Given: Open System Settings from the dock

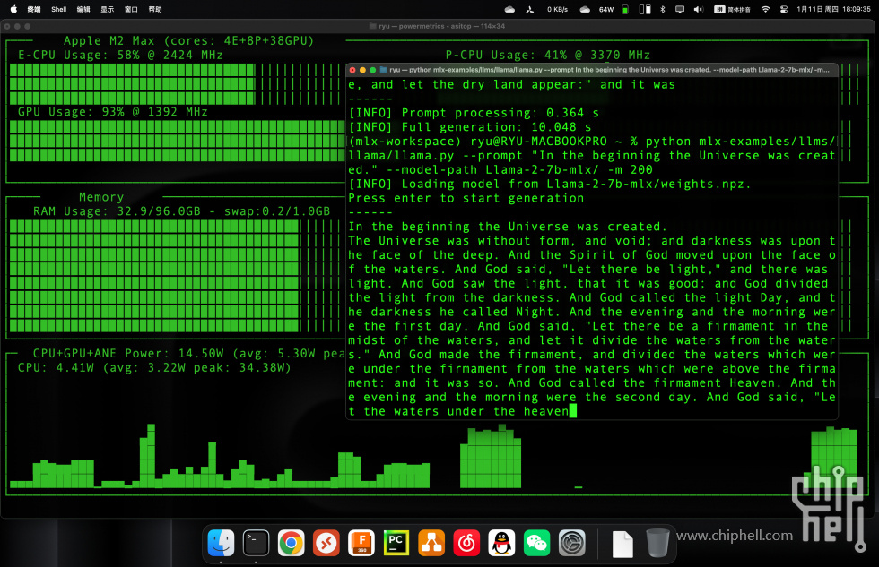Looking at the screenshot, I should point(572,543).
